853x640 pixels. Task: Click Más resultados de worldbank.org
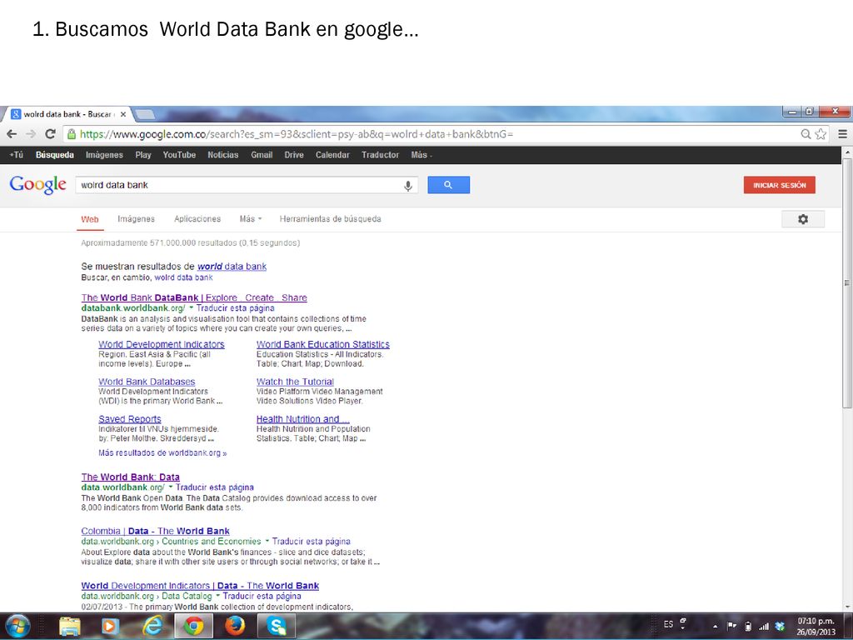[x=162, y=452]
